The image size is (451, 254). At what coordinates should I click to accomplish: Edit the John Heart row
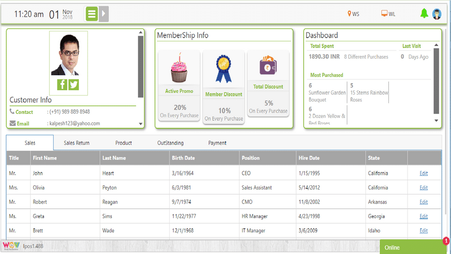pyautogui.click(x=424, y=173)
